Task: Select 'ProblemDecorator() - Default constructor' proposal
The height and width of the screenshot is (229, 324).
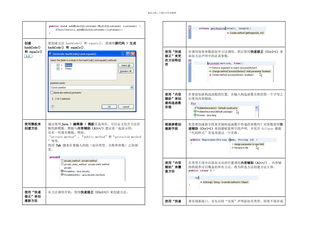Action: coord(217,108)
